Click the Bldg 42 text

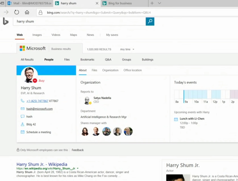tap(31, 124)
